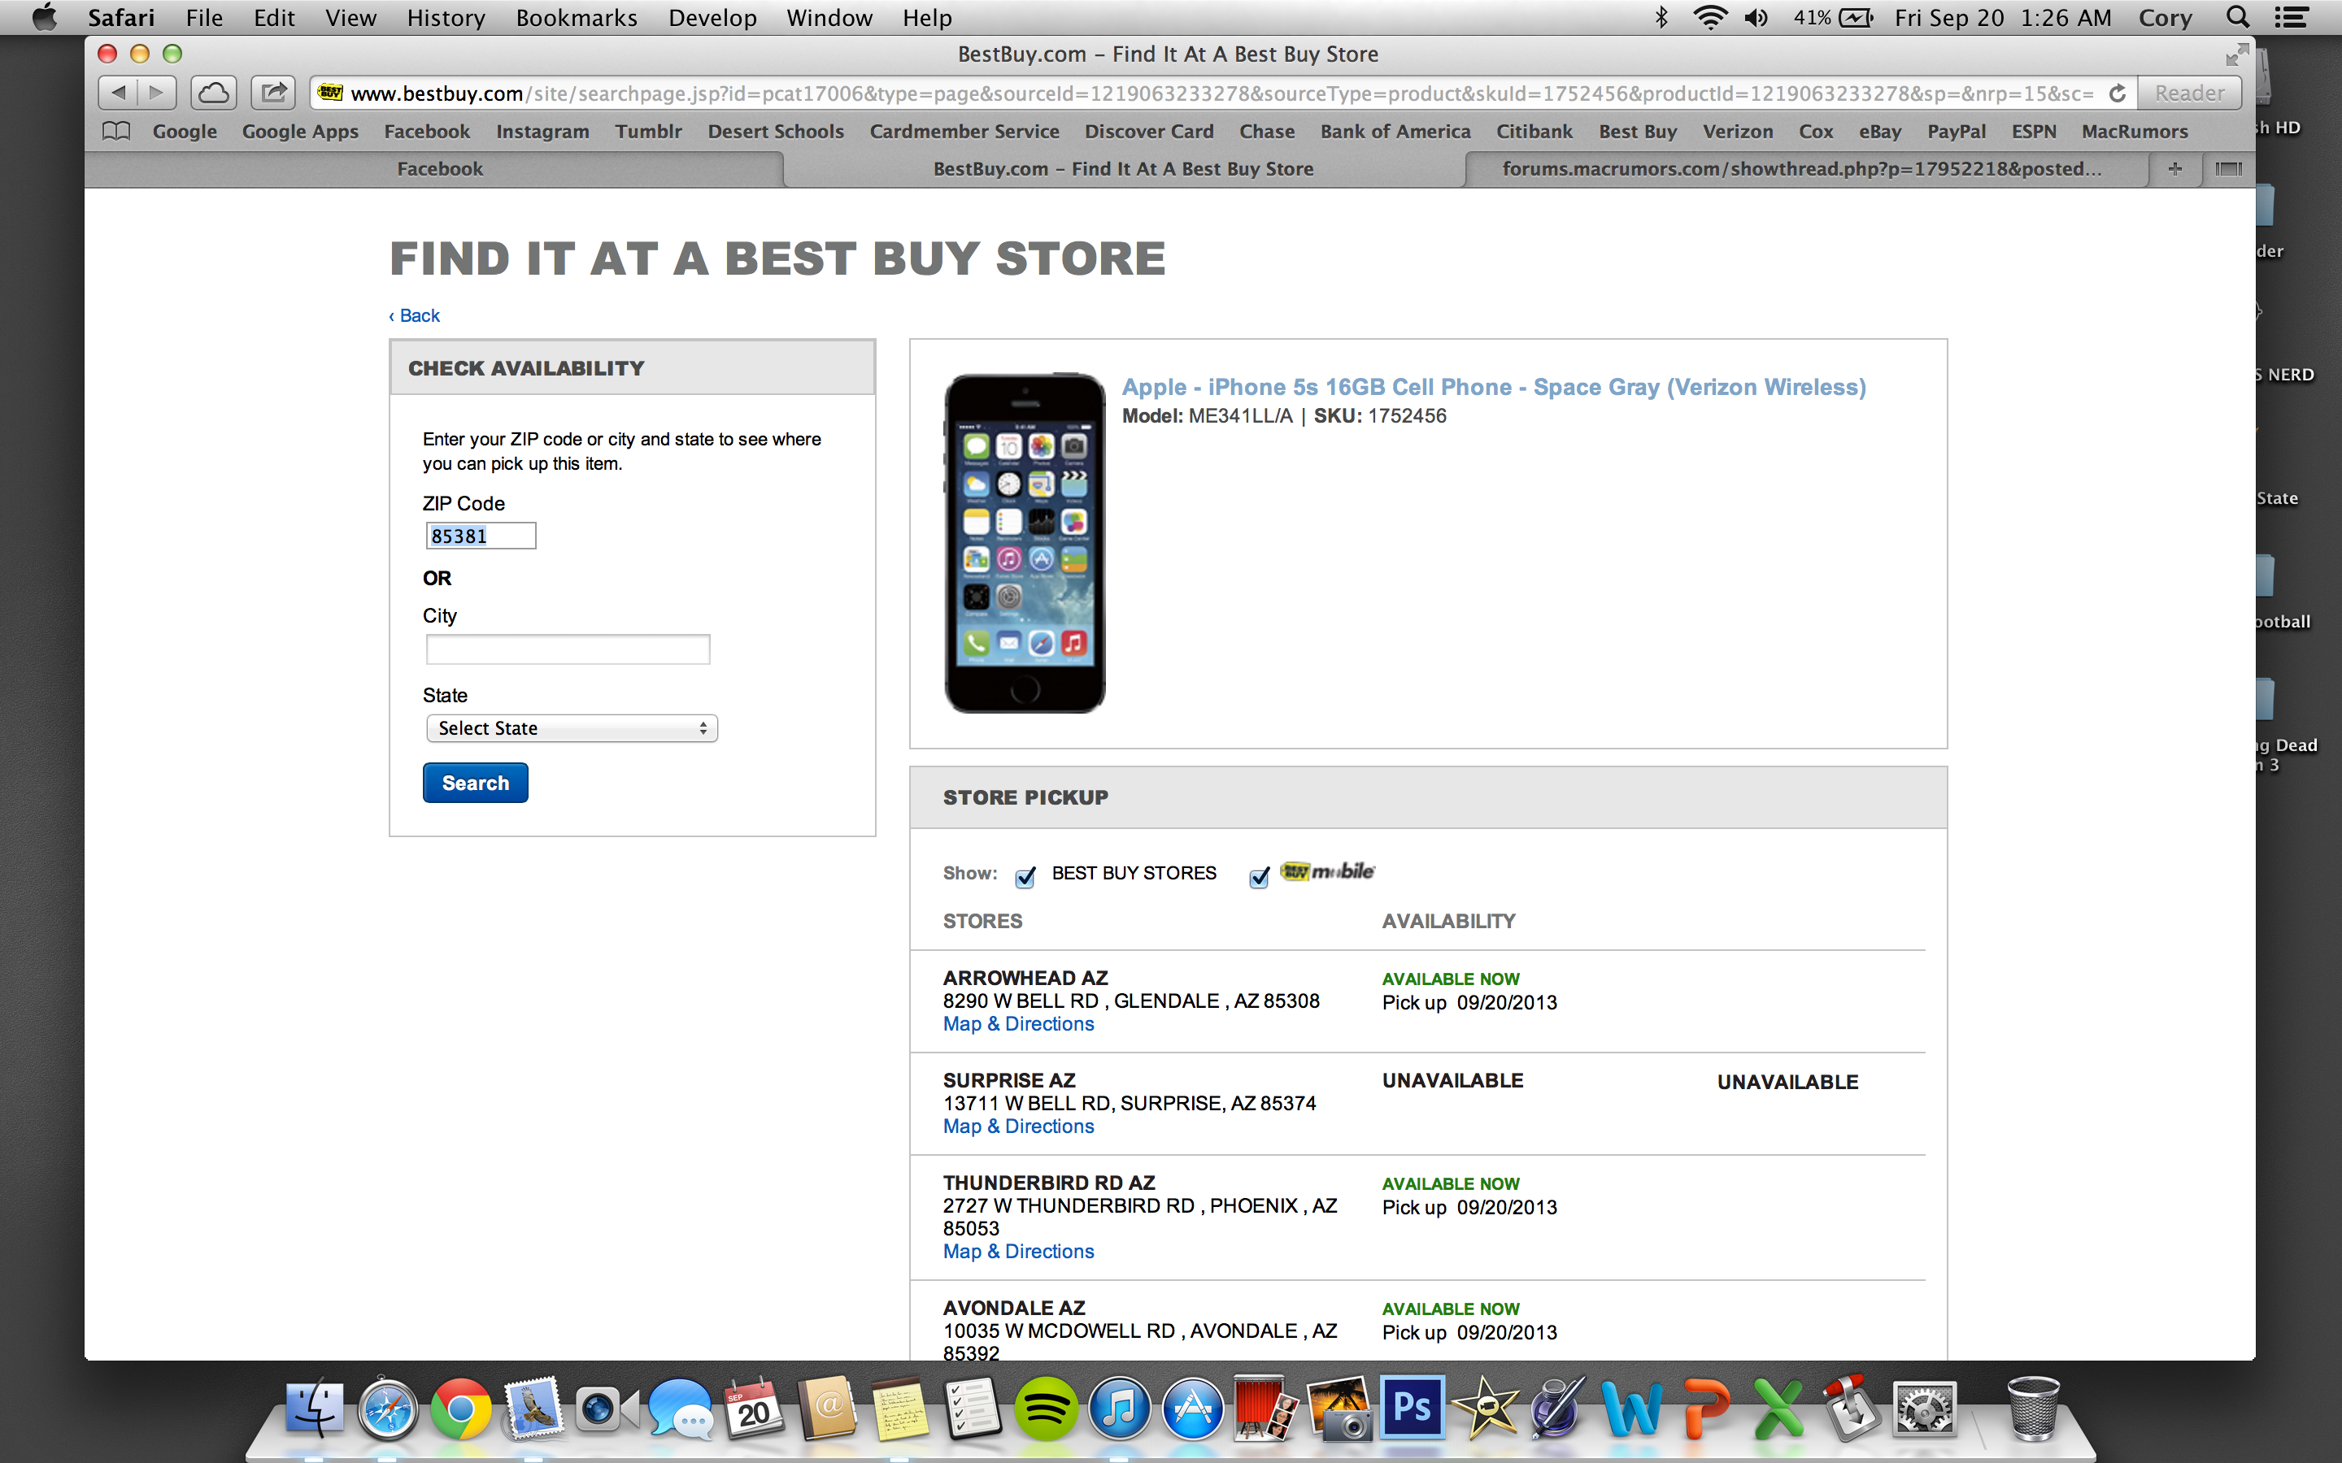Reload the page with the refresh icon
The image size is (2342, 1463).
2117,93
